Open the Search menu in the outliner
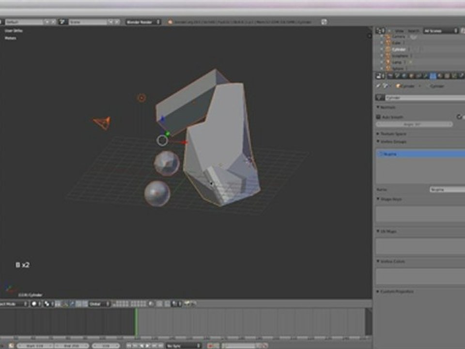 pyautogui.click(x=413, y=31)
